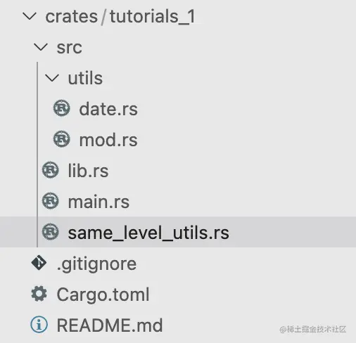This screenshot has width=356, height=343.
Task: Collapse the utils folder chevron
Action: pyautogui.click(x=52, y=78)
